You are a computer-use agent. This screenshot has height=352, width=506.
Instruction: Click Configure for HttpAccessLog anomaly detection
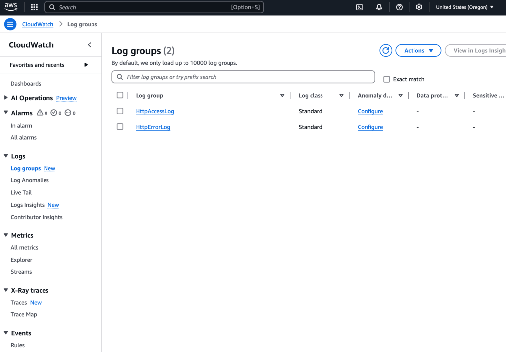[x=370, y=111]
